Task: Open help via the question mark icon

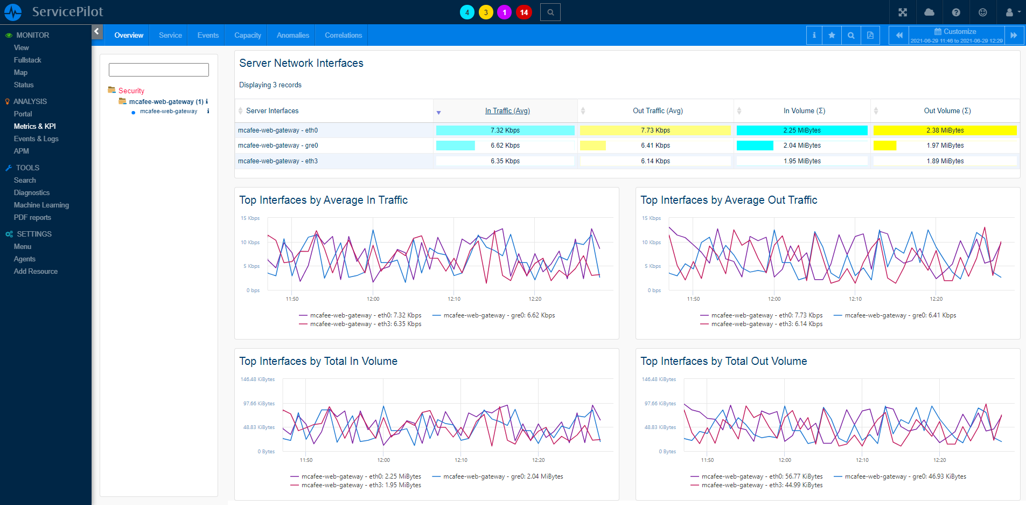Action: pos(956,12)
